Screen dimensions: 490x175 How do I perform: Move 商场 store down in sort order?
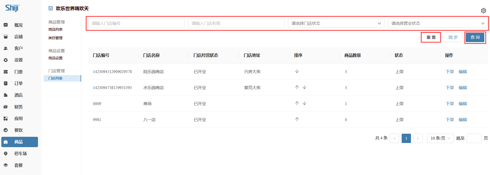305,103
